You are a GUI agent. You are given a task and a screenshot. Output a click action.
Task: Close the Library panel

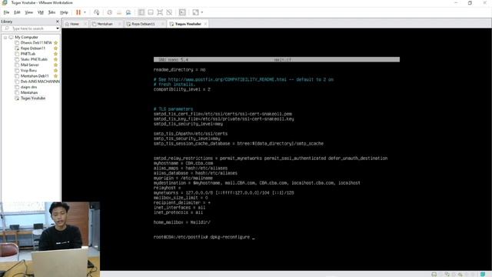pos(58,22)
